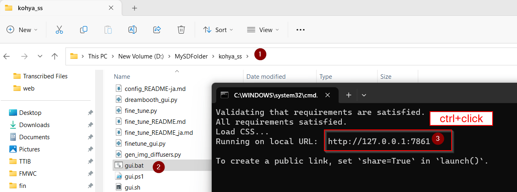
Task: Open FMWC folder in sidebar
Action: (28, 173)
